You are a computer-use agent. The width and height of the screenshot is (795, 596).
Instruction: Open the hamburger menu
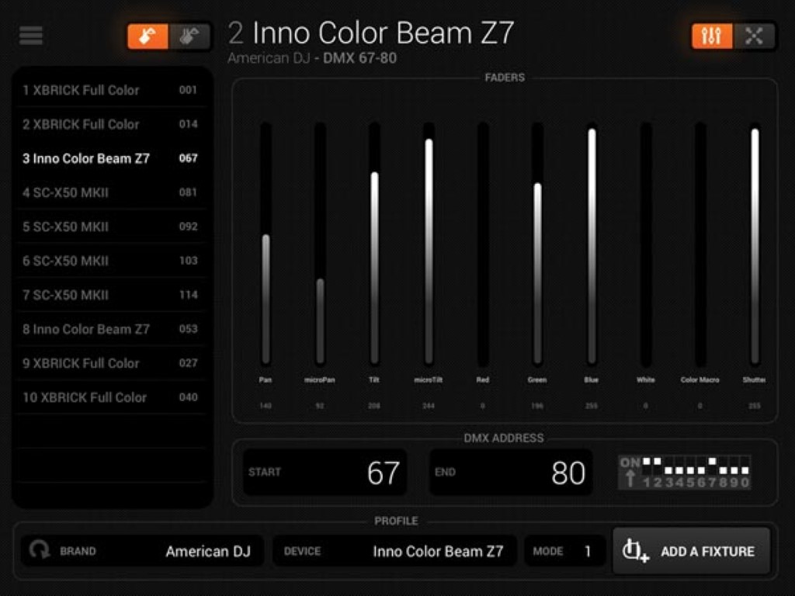click(x=31, y=36)
